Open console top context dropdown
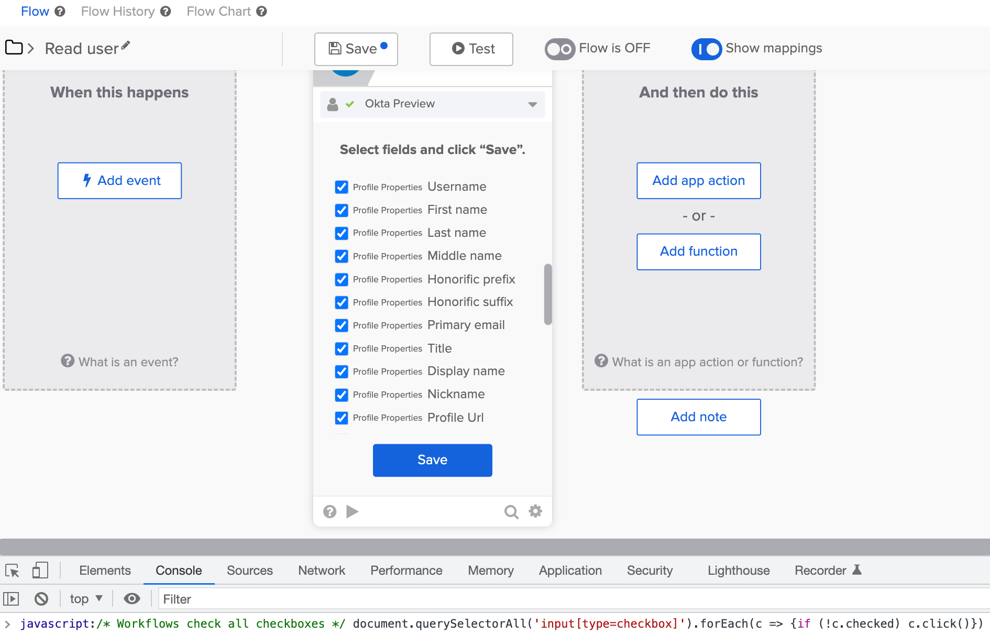Image resolution: width=990 pixels, height=635 pixels. click(86, 599)
